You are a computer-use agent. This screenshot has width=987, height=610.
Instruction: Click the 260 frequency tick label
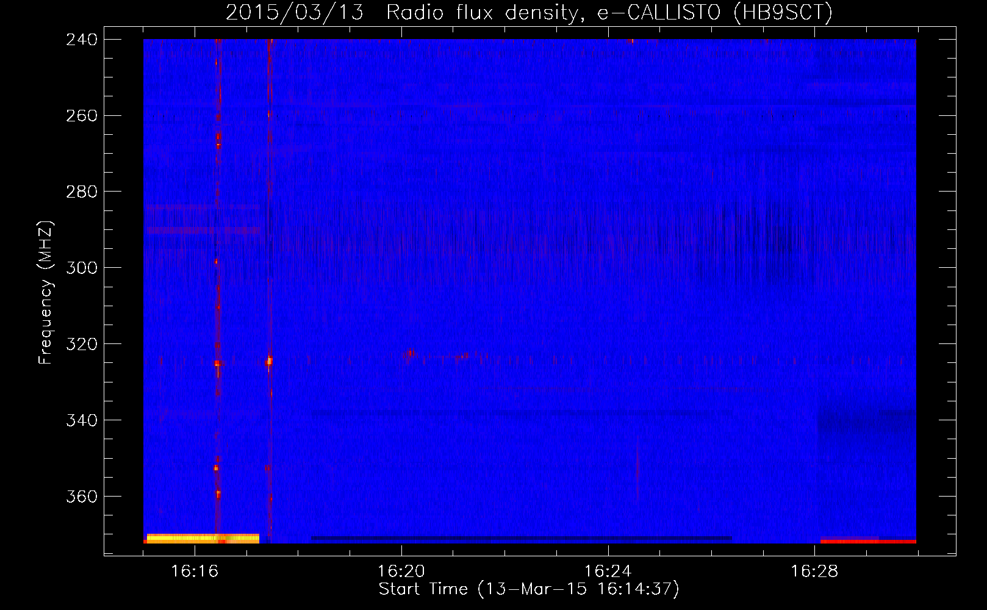pyautogui.click(x=82, y=116)
